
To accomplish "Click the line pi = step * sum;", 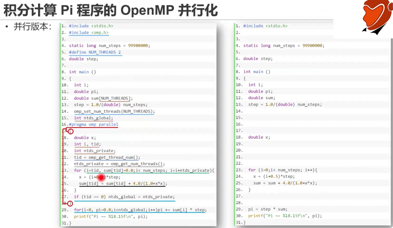I will (268, 209).
